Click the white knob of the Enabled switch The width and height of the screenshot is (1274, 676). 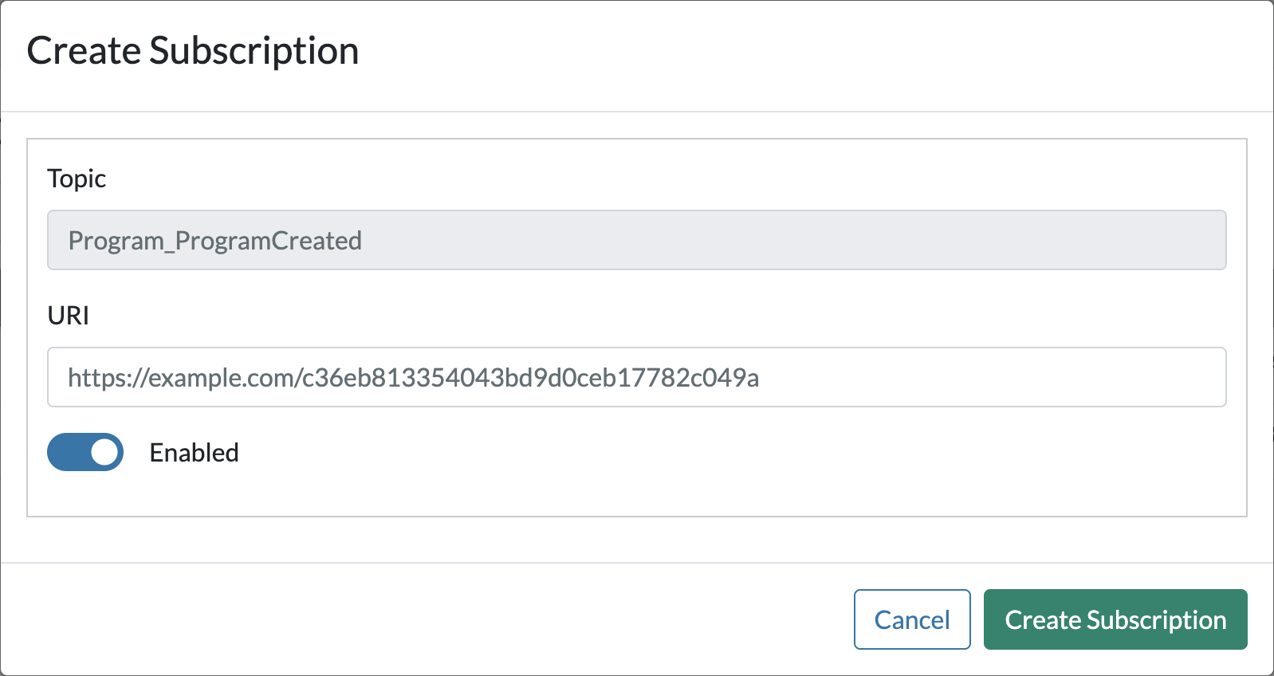point(104,452)
